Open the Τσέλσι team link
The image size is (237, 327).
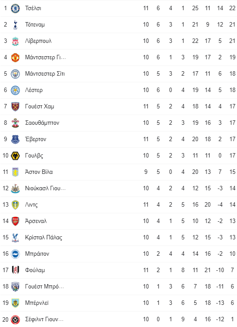click(33, 8)
